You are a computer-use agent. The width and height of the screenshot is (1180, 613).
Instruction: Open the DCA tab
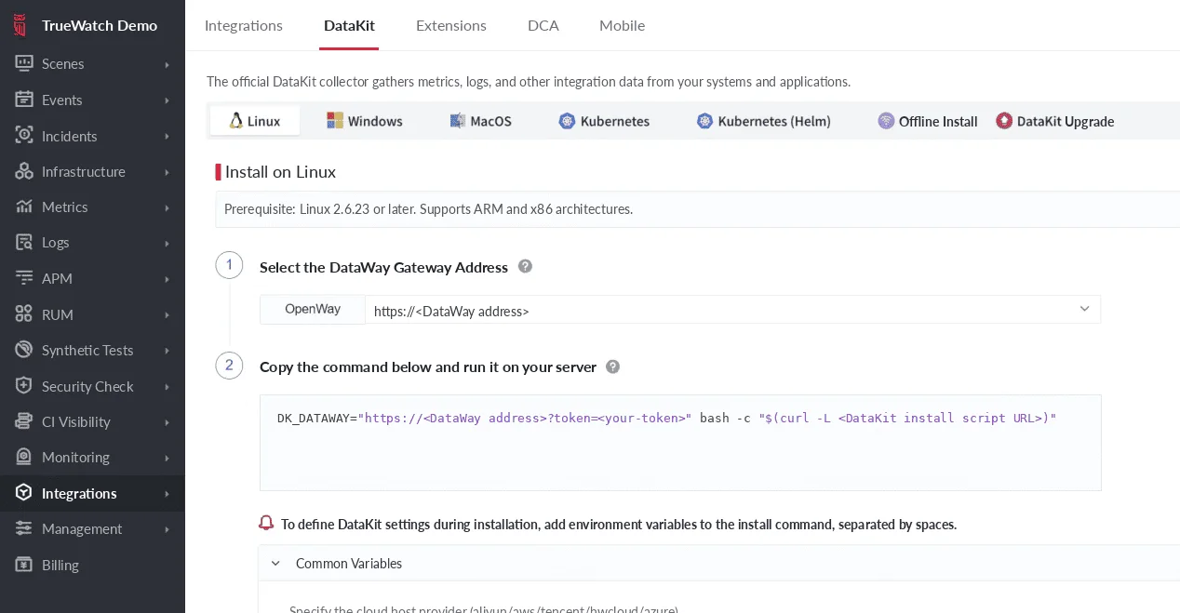543,25
